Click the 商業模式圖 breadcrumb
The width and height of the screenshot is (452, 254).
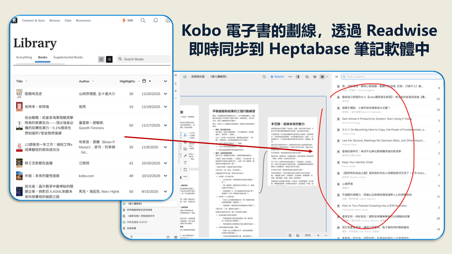click(x=198, y=77)
